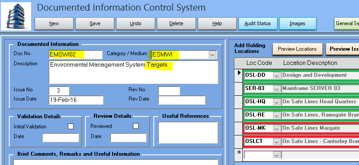Expand the OSL-RE loc code dropdown
The height and width of the screenshot is (165, 359).
tap(277, 115)
